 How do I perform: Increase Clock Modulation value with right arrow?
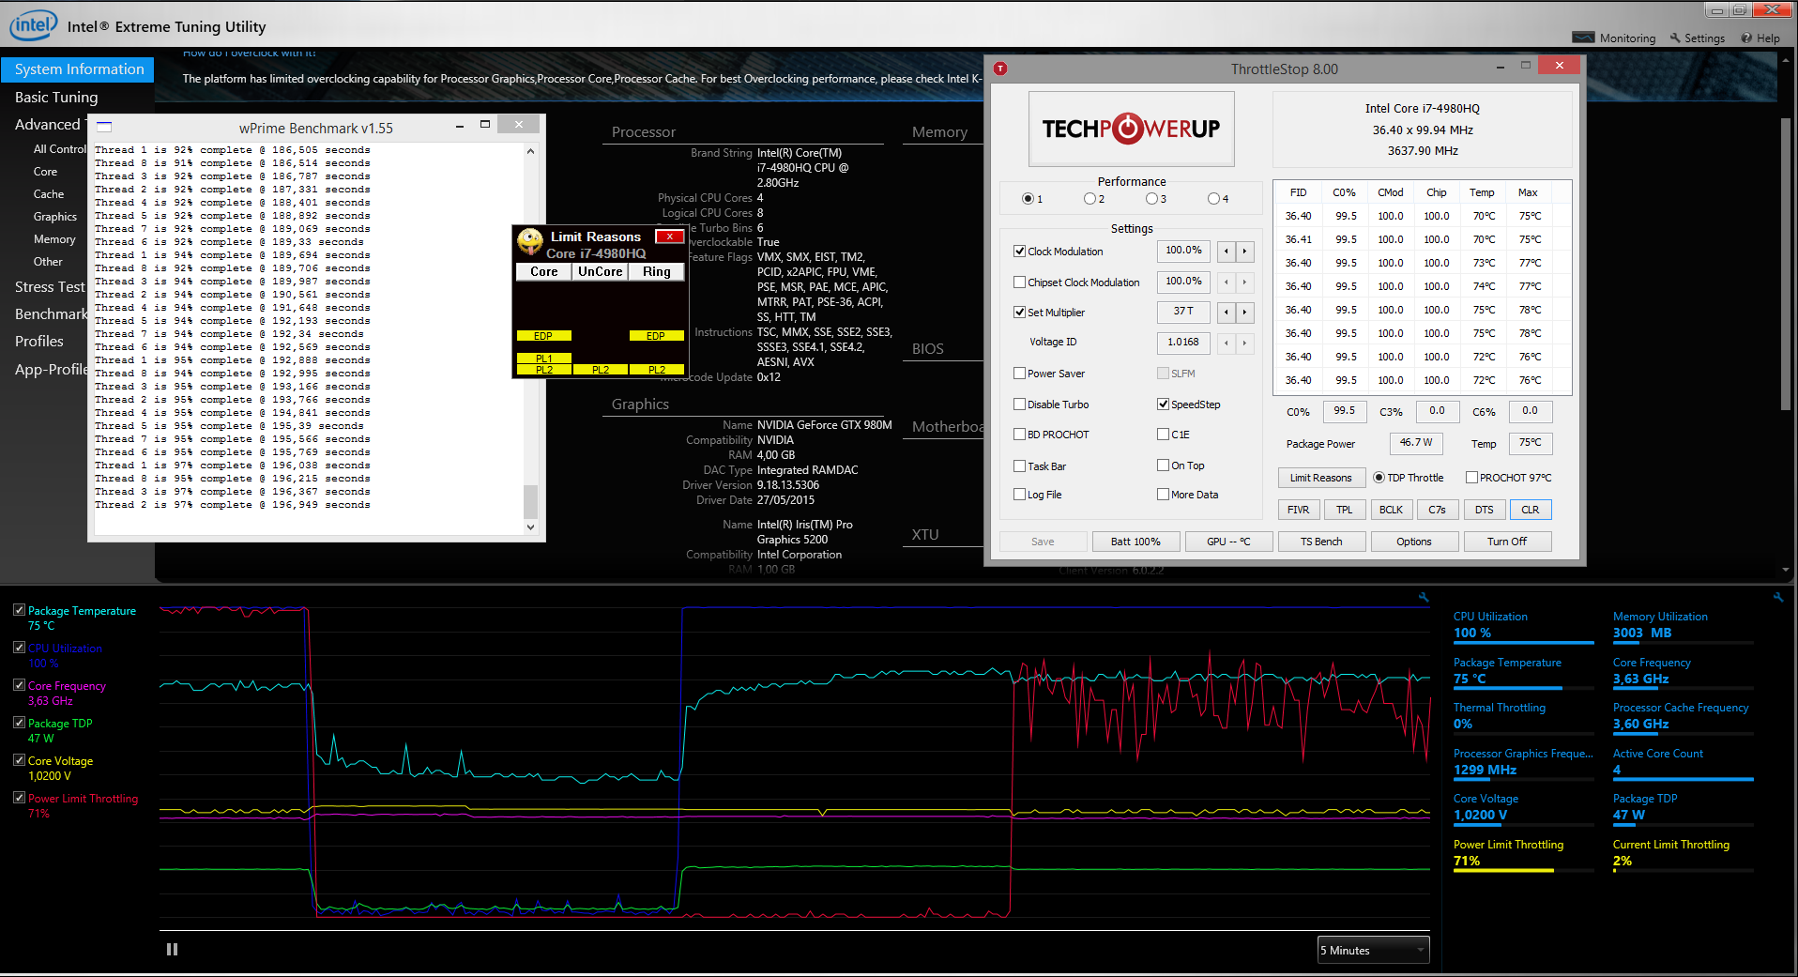tap(1244, 252)
